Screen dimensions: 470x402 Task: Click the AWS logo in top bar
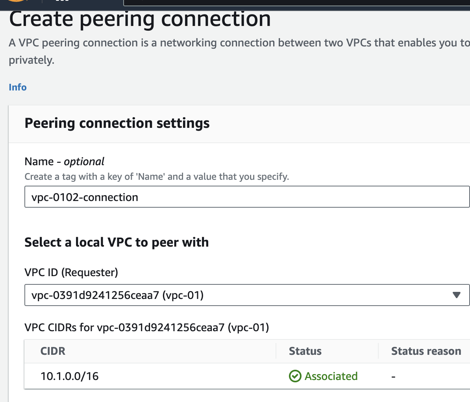(16, 1)
